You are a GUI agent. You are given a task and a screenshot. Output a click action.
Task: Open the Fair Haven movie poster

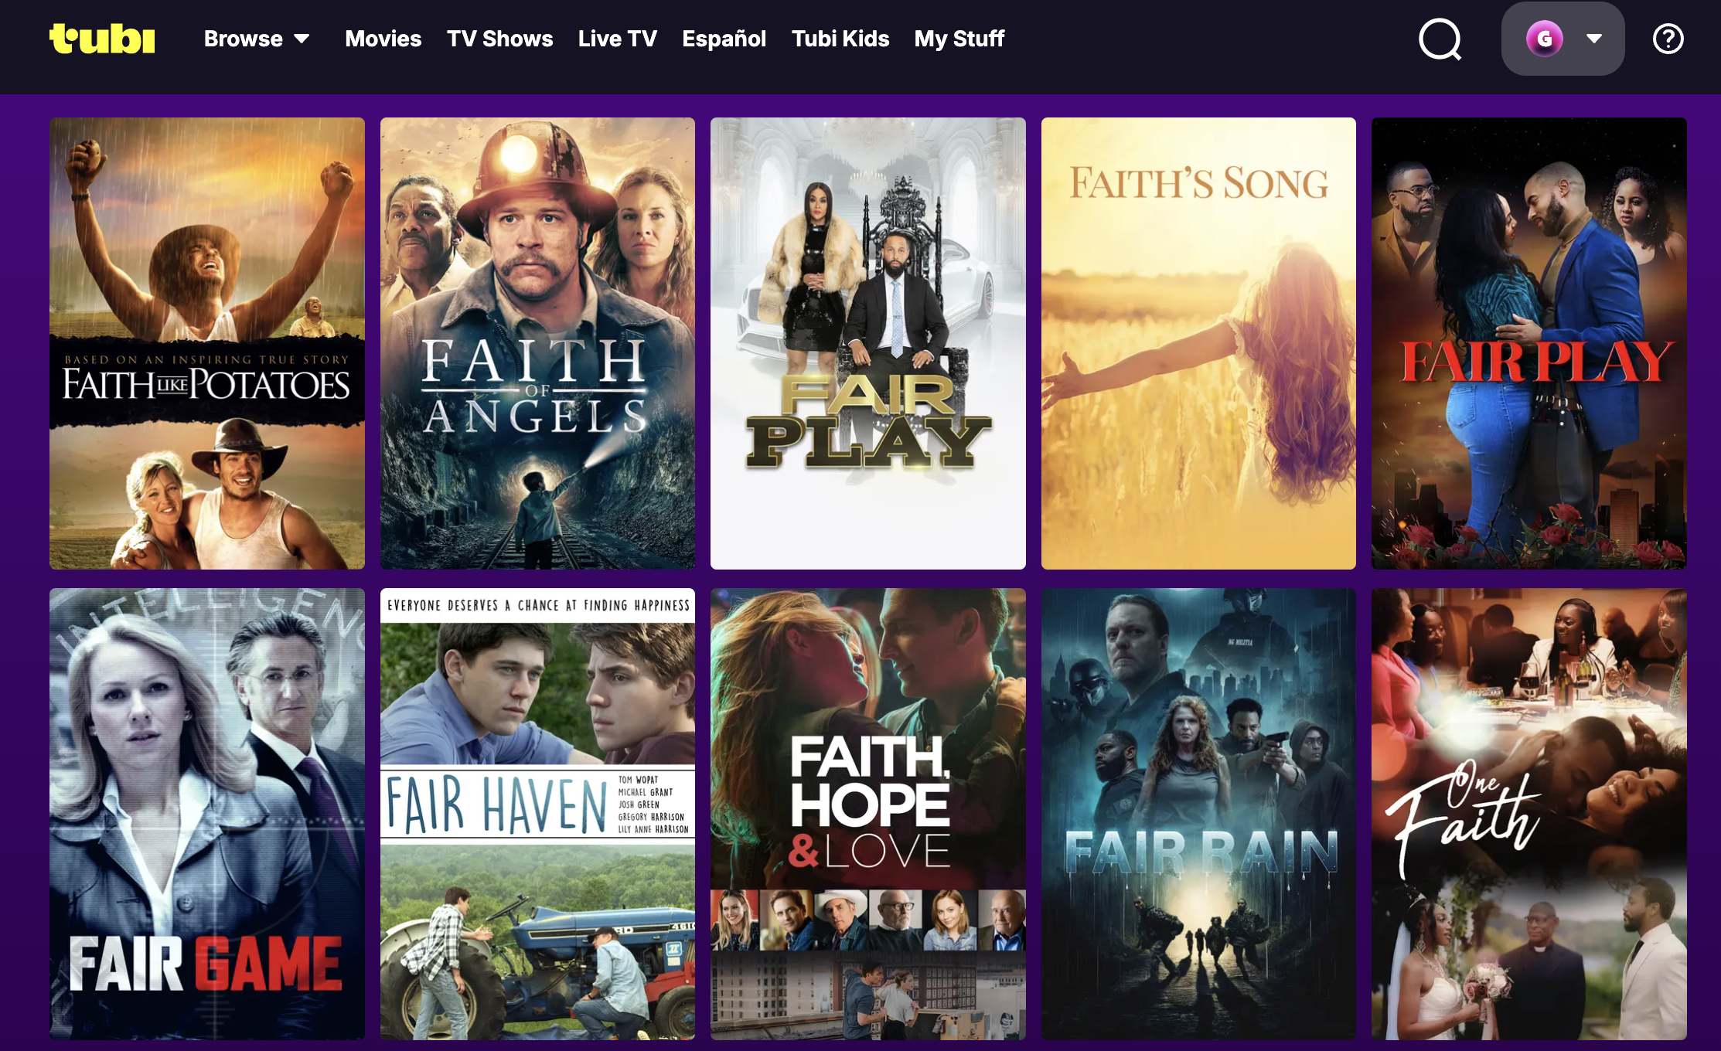pyautogui.click(x=537, y=813)
